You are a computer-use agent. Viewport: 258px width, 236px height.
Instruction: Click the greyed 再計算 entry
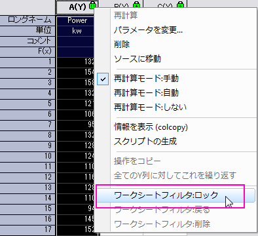coord(126,16)
